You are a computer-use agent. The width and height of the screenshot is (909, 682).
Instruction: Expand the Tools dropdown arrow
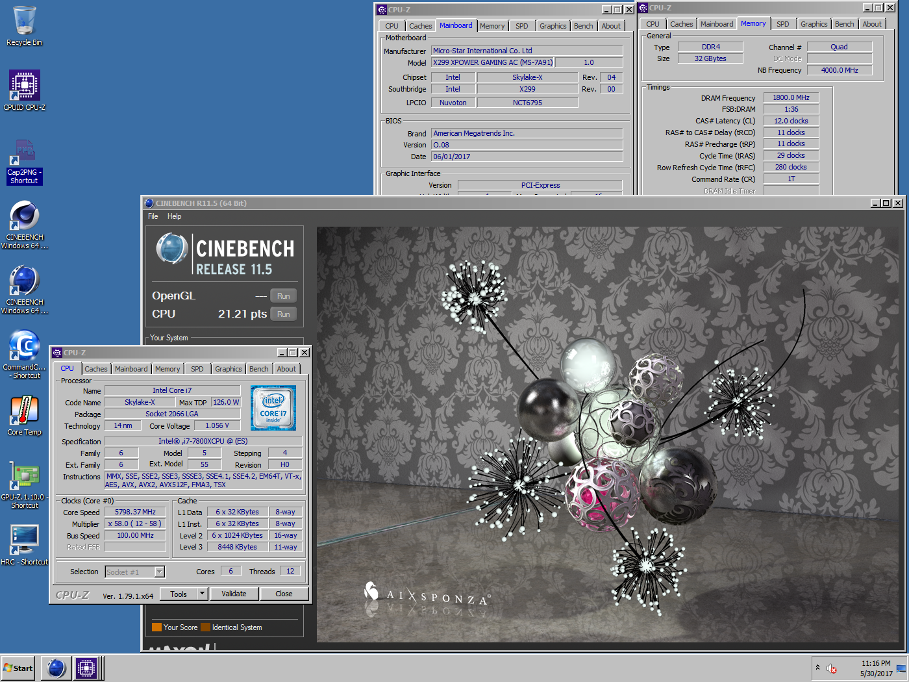click(x=202, y=594)
